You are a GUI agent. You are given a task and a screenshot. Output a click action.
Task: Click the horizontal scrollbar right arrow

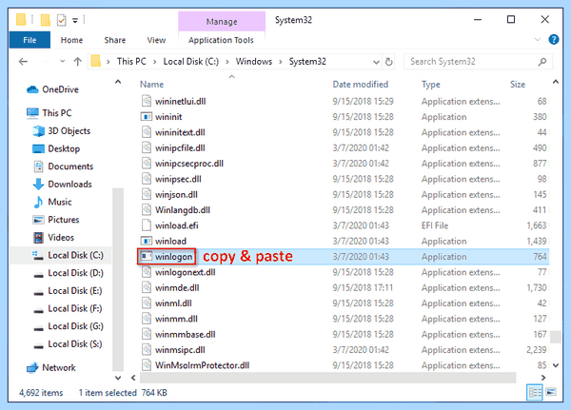(543, 378)
